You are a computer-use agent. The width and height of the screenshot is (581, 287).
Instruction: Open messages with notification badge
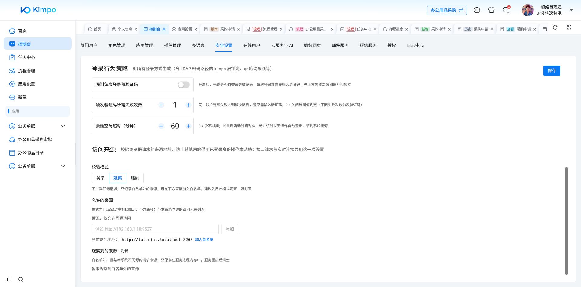pos(506,10)
